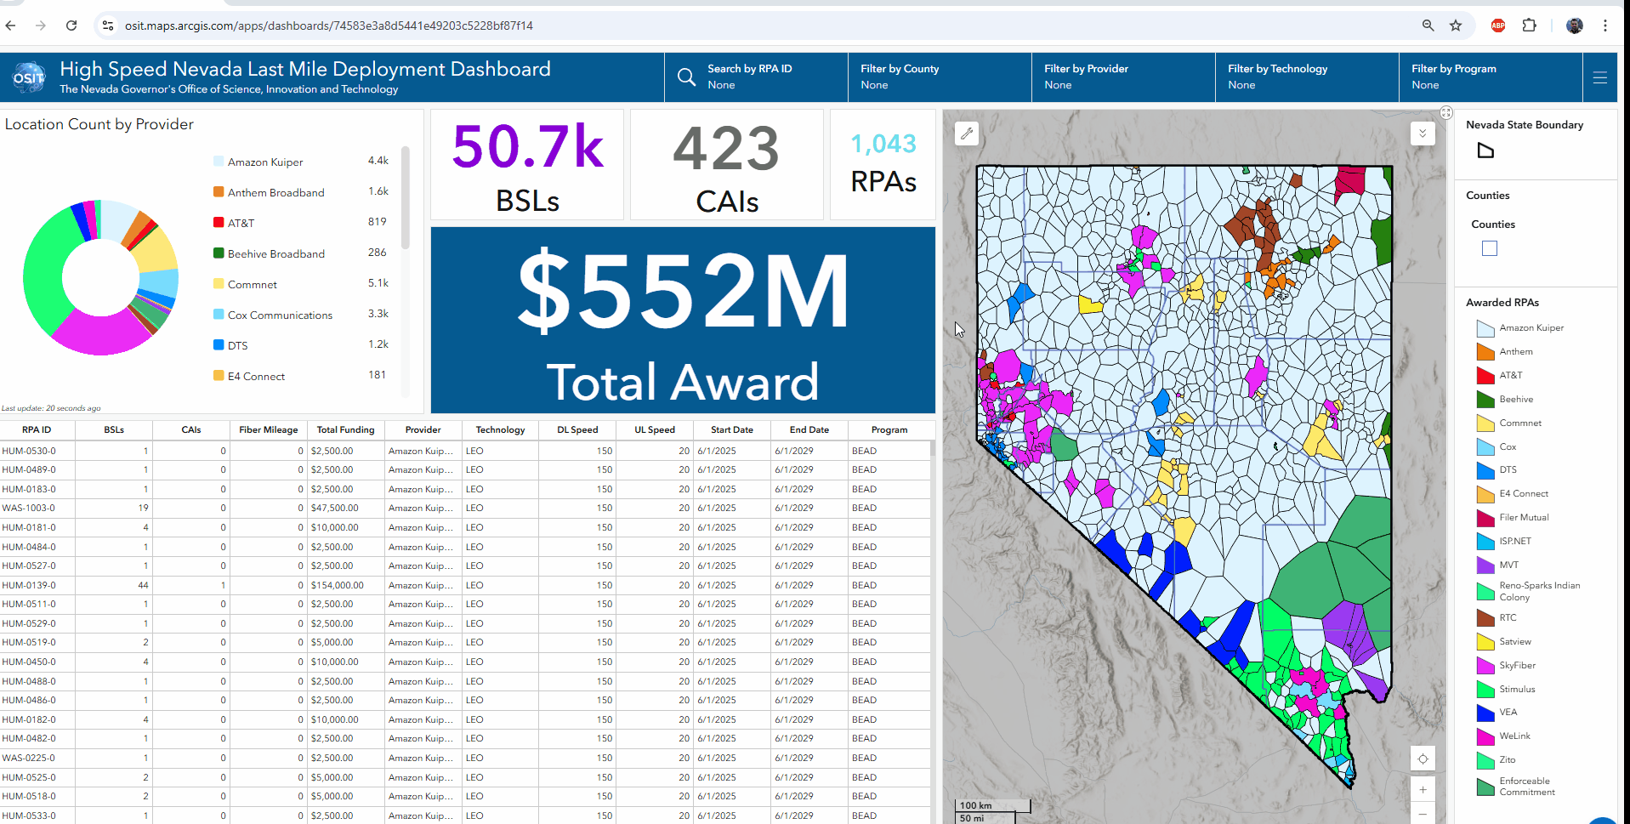This screenshot has height=824, width=1630.
Task: Click the OSIT logo in the header
Action: [x=29, y=77]
